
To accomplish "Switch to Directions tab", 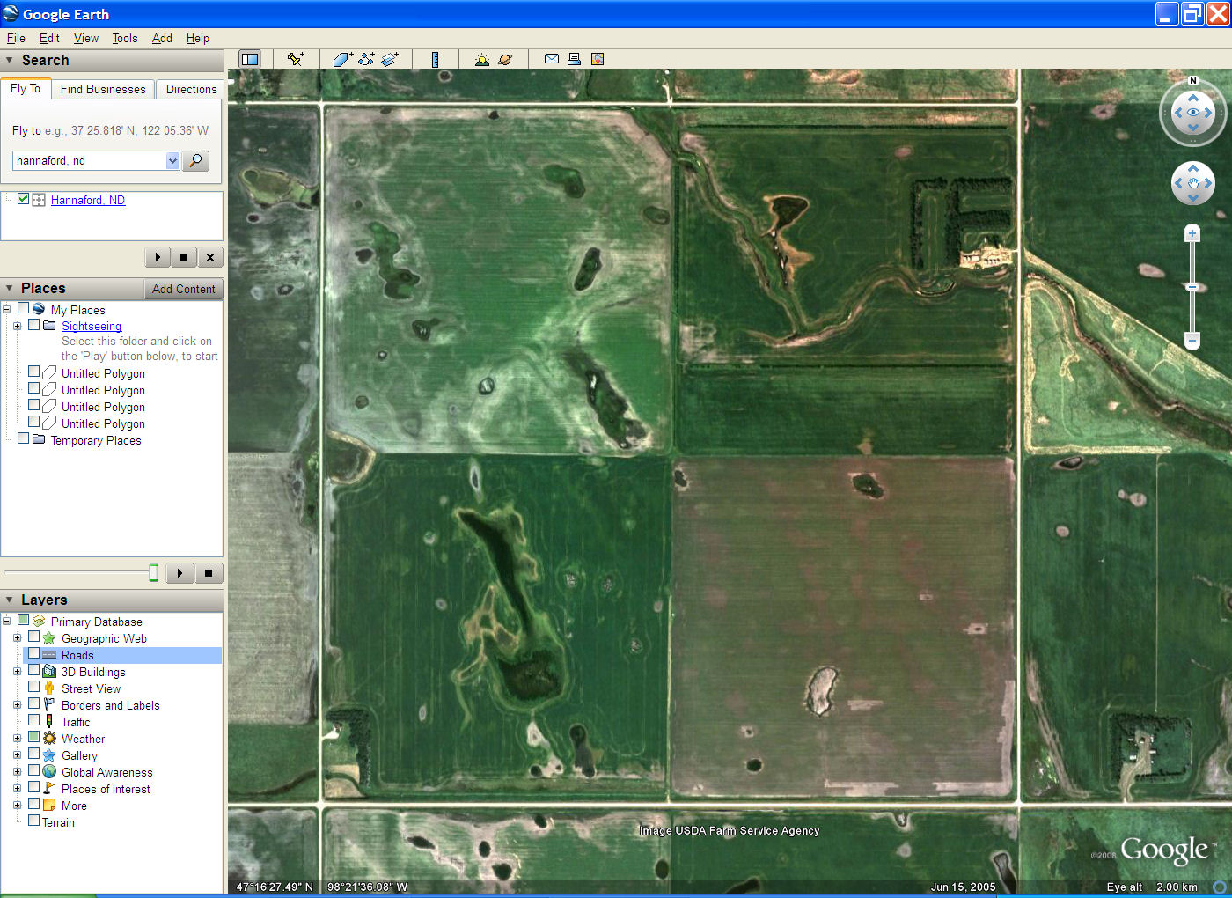I will tap(191, 89).
